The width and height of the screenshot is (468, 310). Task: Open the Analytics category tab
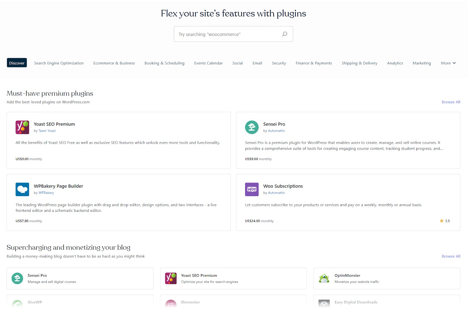coord(395,63)
